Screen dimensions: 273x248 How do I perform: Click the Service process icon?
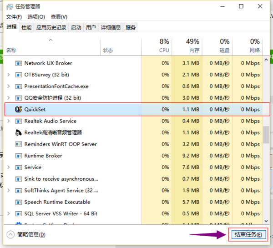tap(19, 167)
